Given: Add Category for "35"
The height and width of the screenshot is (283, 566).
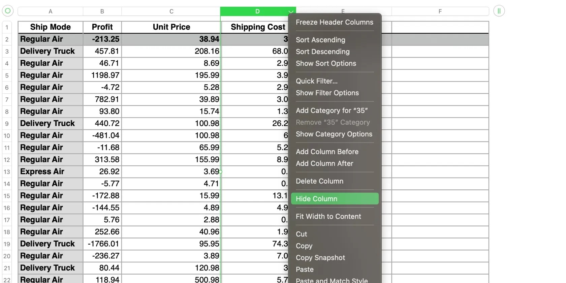Looking at the screenshot, I should pos(332,110).
